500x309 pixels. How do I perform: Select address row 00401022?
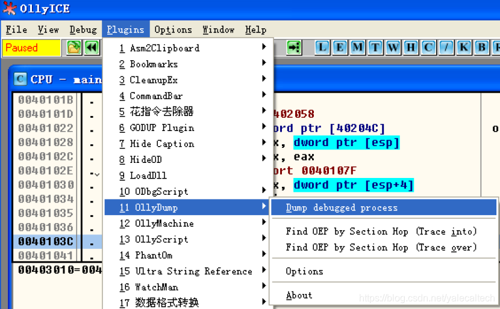[x=46, y=128]
